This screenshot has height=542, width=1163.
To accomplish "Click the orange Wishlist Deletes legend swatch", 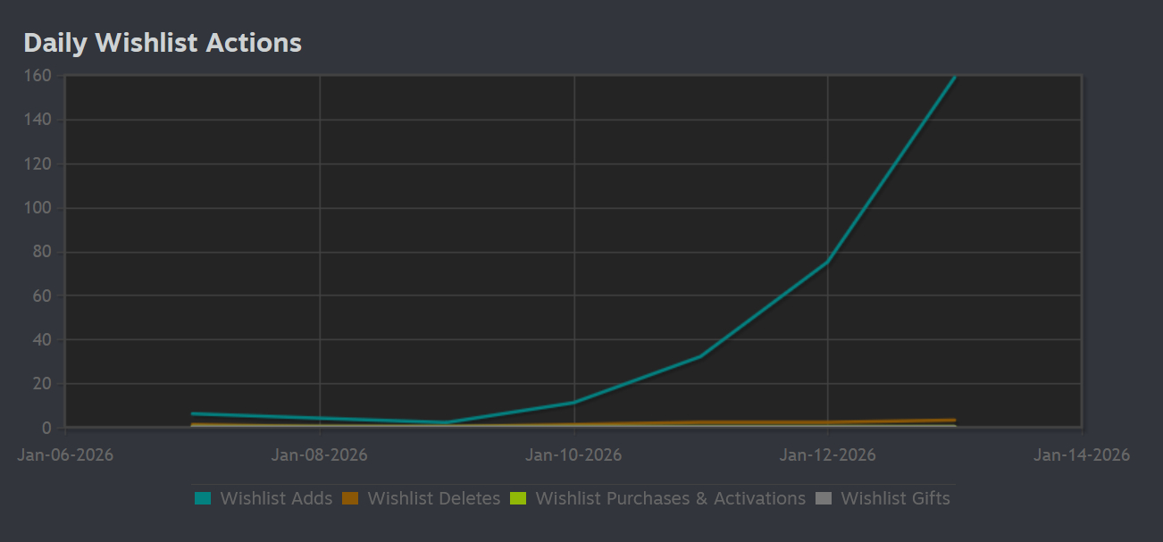I will pos(350,499).
